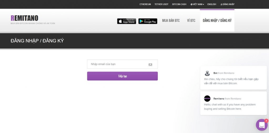The width and height of the screenshot is (269, 133).
Task: Switch language to English
Action: (212, 4)
